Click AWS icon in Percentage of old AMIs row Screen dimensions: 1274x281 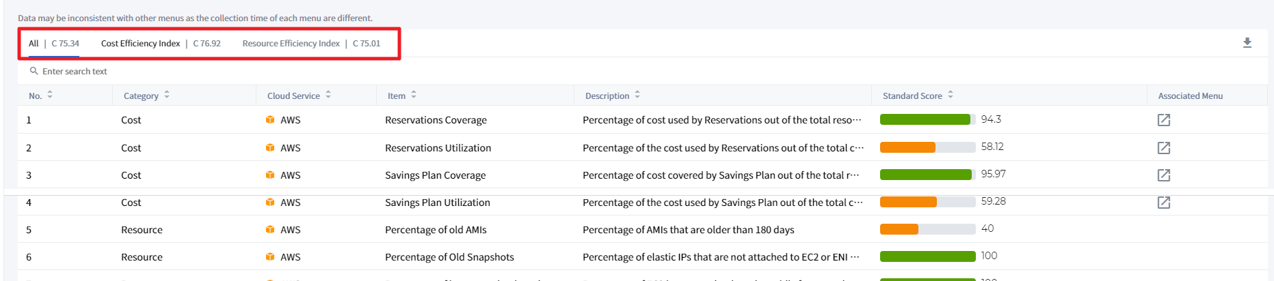point(270,230)
